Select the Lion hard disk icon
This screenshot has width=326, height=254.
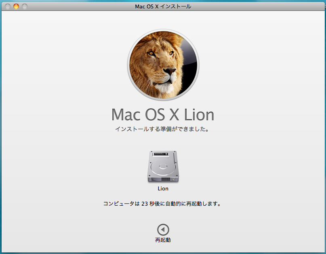(163, 167)
